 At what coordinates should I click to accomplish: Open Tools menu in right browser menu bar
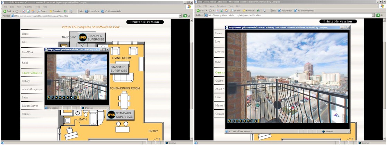[x=230, y=6]
